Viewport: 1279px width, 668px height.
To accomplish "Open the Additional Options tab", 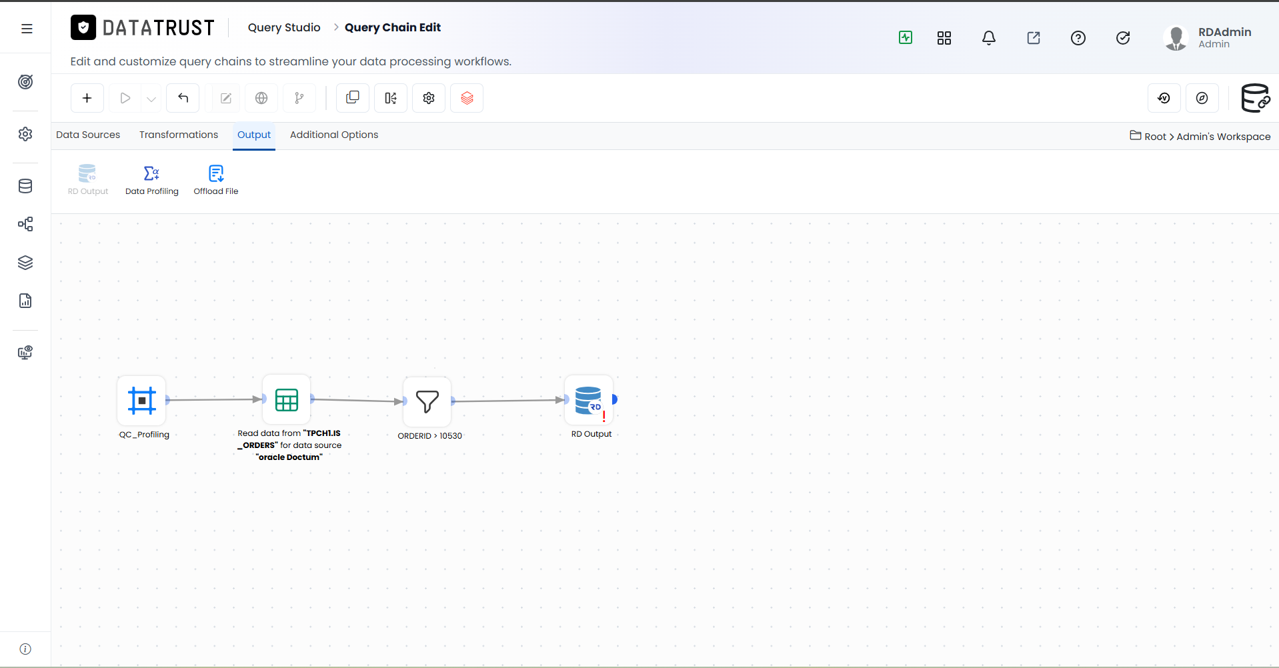I will click(334, 135).
